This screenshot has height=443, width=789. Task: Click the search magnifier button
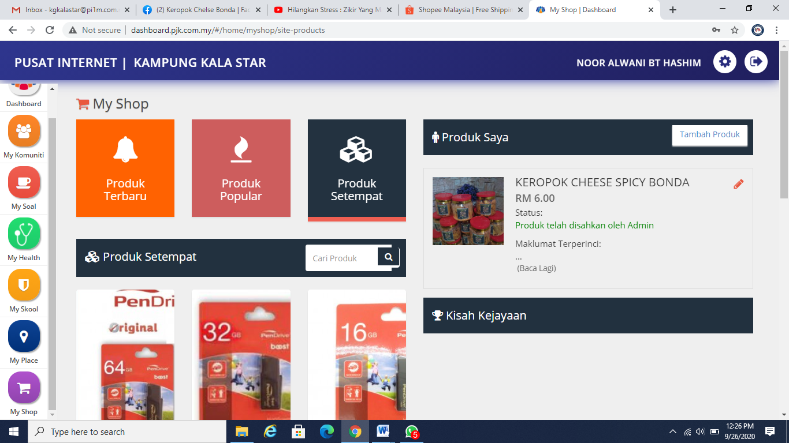(x=389, y=257)
